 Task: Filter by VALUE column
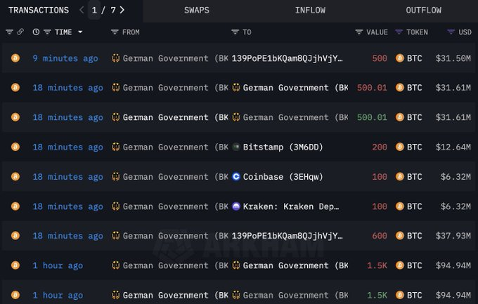pos(358,32)
